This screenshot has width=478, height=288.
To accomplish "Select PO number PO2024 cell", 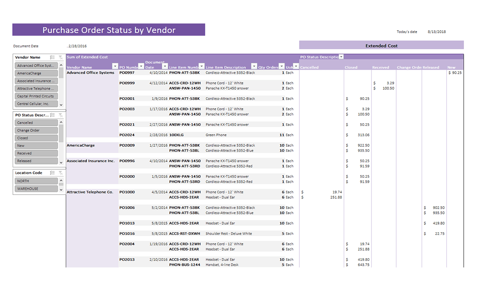I will click(127, 135).
